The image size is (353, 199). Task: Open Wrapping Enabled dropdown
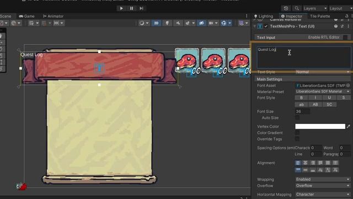click(323, 179)
